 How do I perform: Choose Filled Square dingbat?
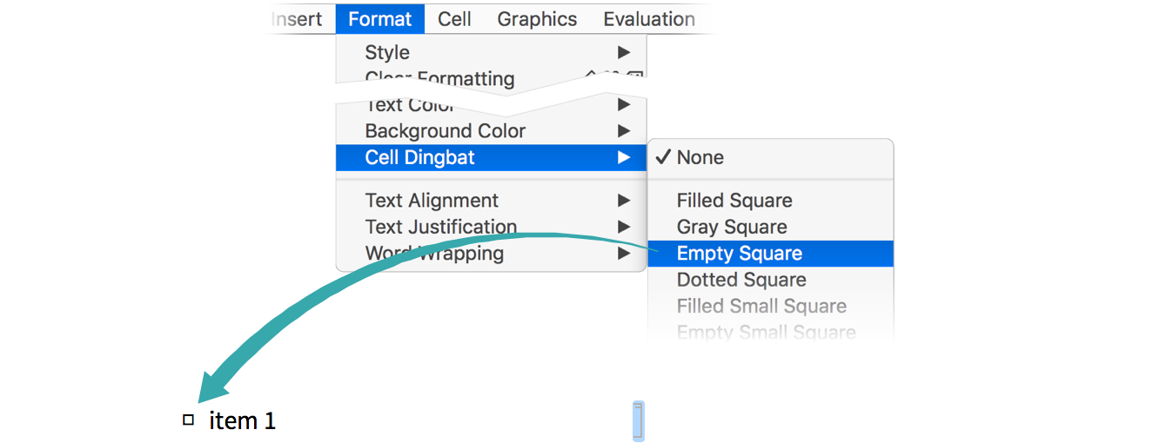(x=734, y=201)
